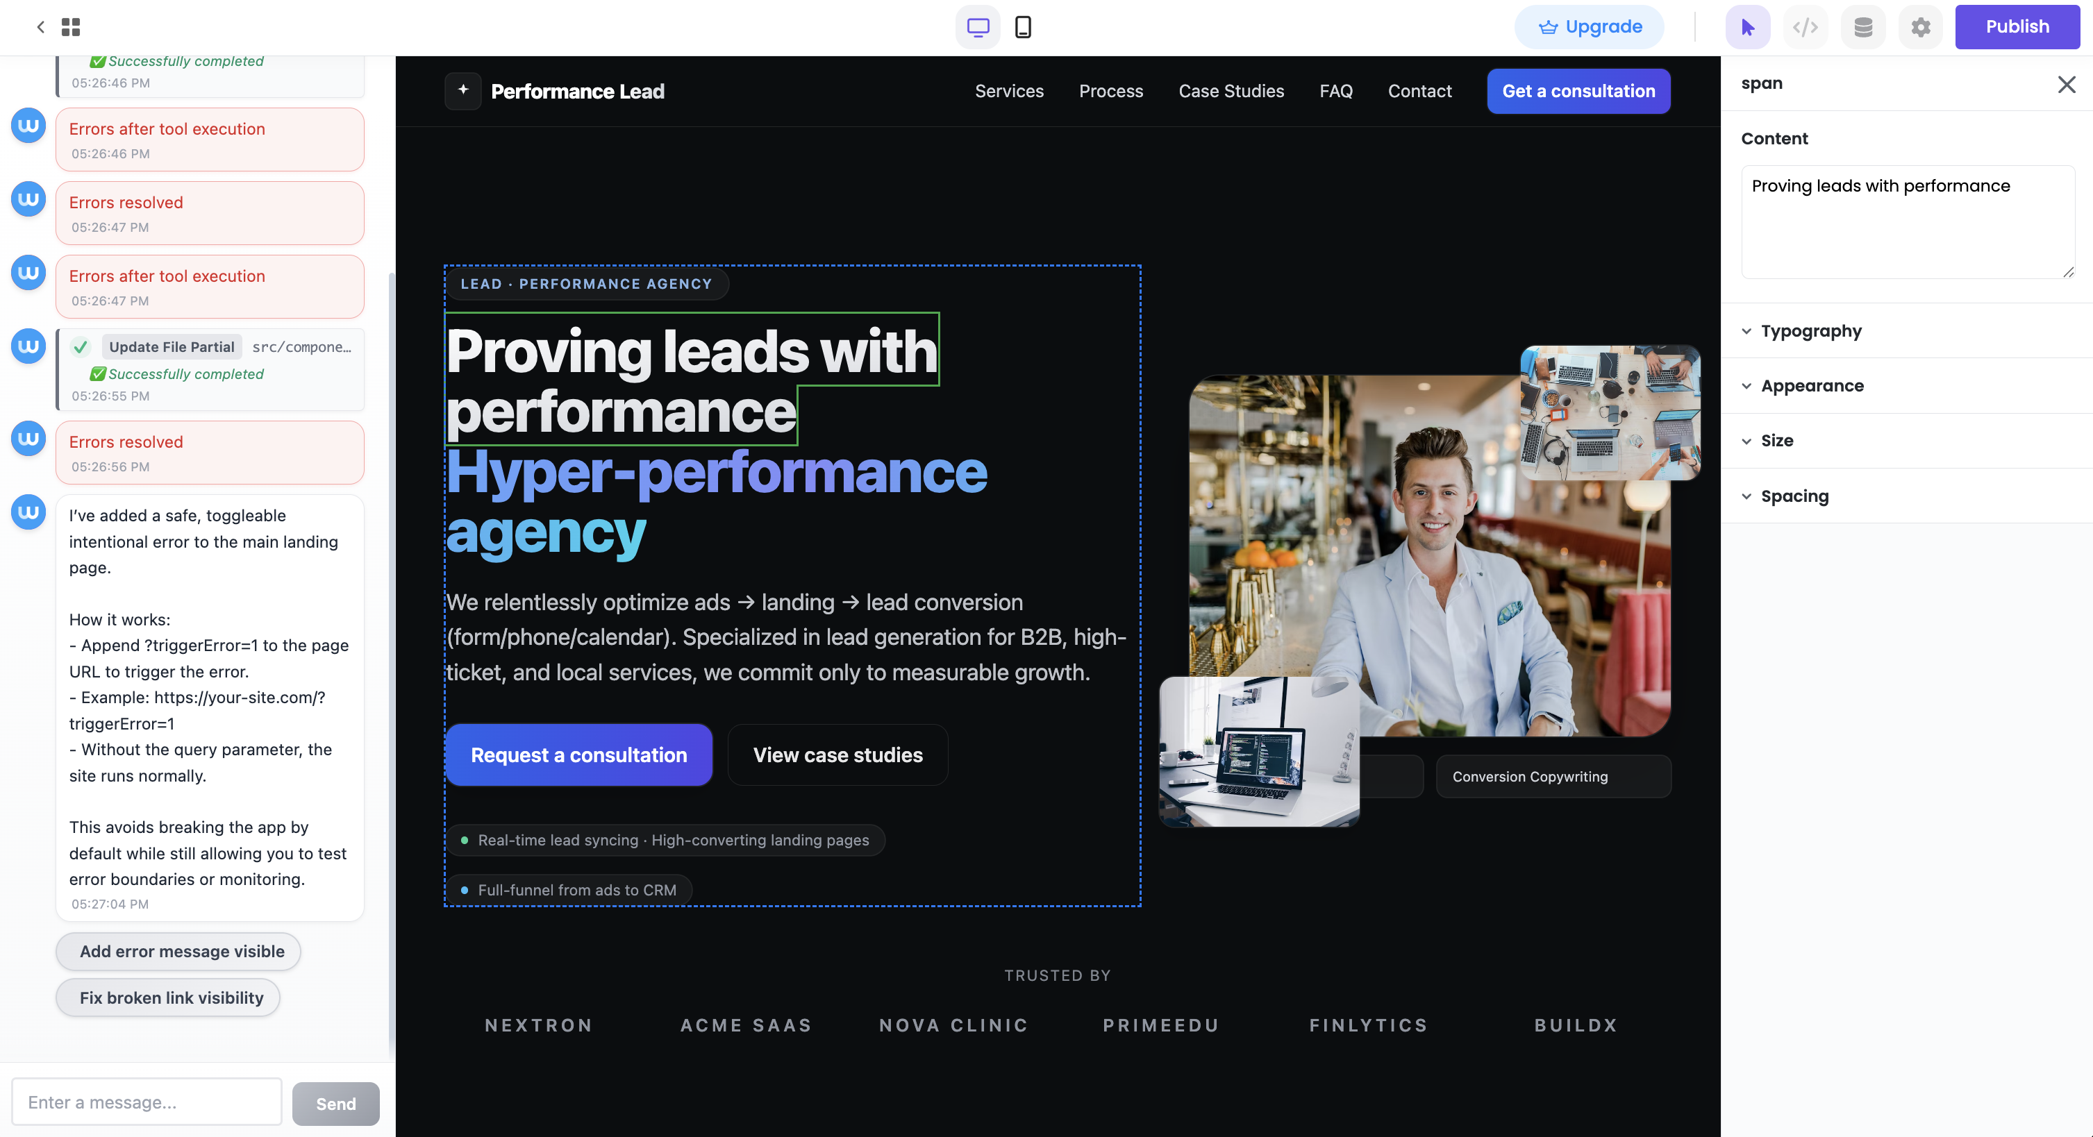2093x1137 pixels.
Task: Close the span properties panel
Action: point(2066,84)
